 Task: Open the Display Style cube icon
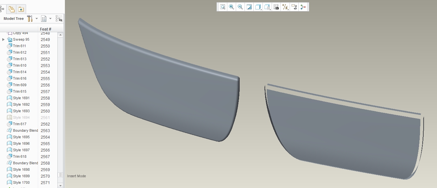[x=258, y=7]
